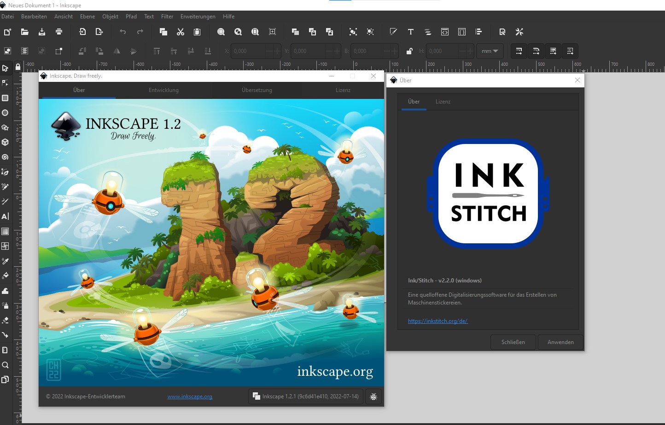This screenshot has width=665, height=425.
Task: Click the Print document icon
Action: tap(59, 32)
